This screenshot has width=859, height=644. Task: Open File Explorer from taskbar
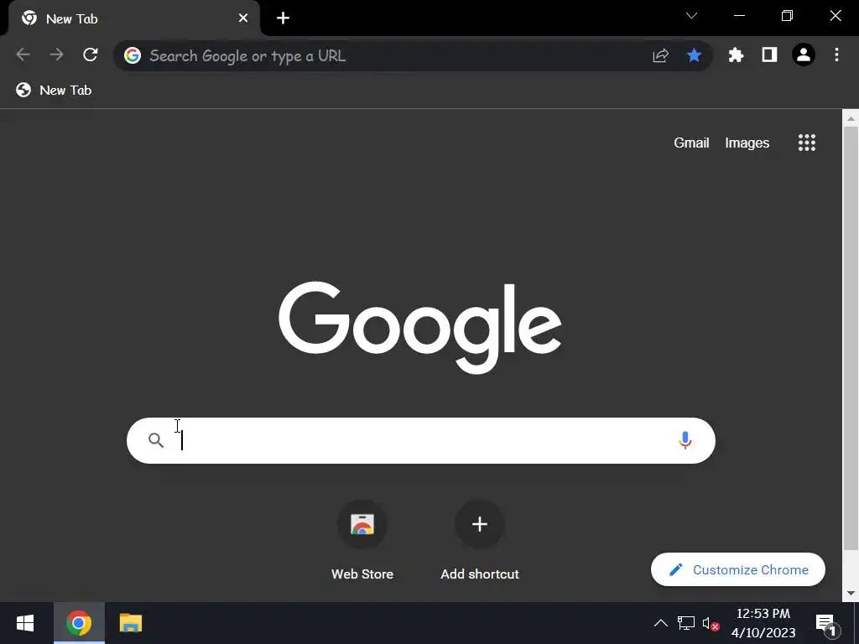click(131, 623)
